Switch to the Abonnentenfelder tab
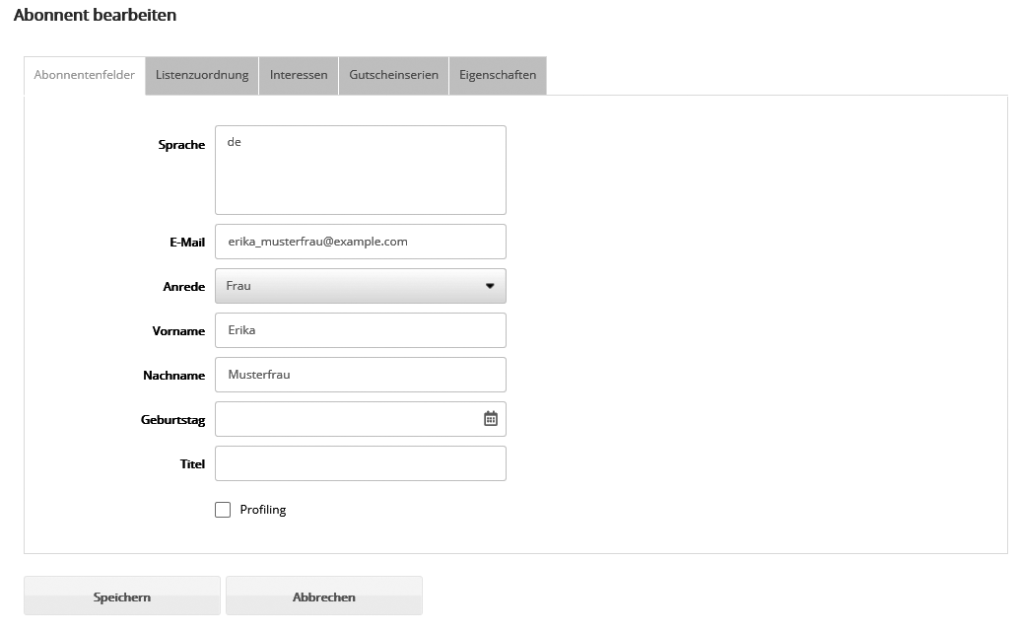This screenshot has height=632, width=1020. pyautogui.click(x=85, y=76)
